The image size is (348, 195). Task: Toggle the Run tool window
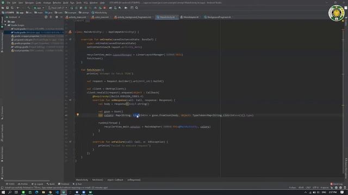77,184
